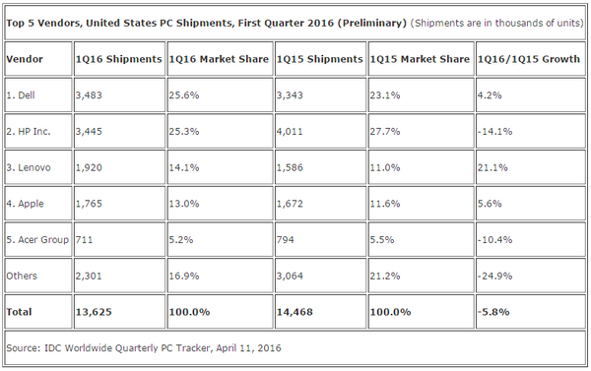Select the Apple vendor cell
The image size is (591, 371).
(38, 204)
